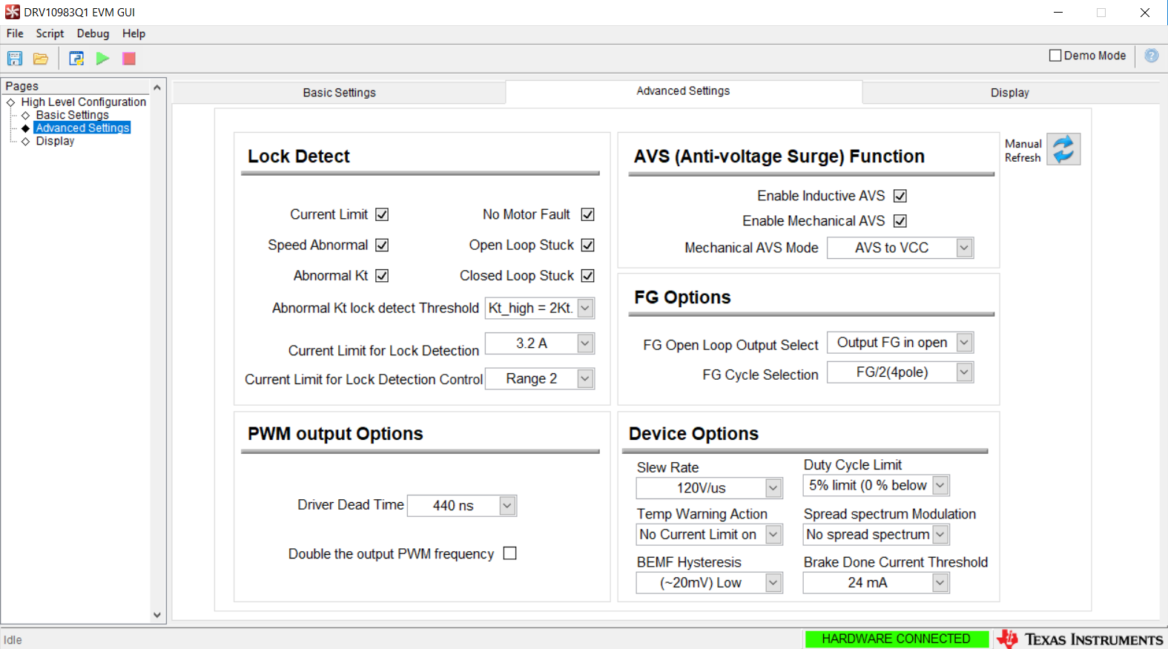
Task: Expand the Driver Dead Time dropdown
Action: pyautogui.click(x=461, y=506)
